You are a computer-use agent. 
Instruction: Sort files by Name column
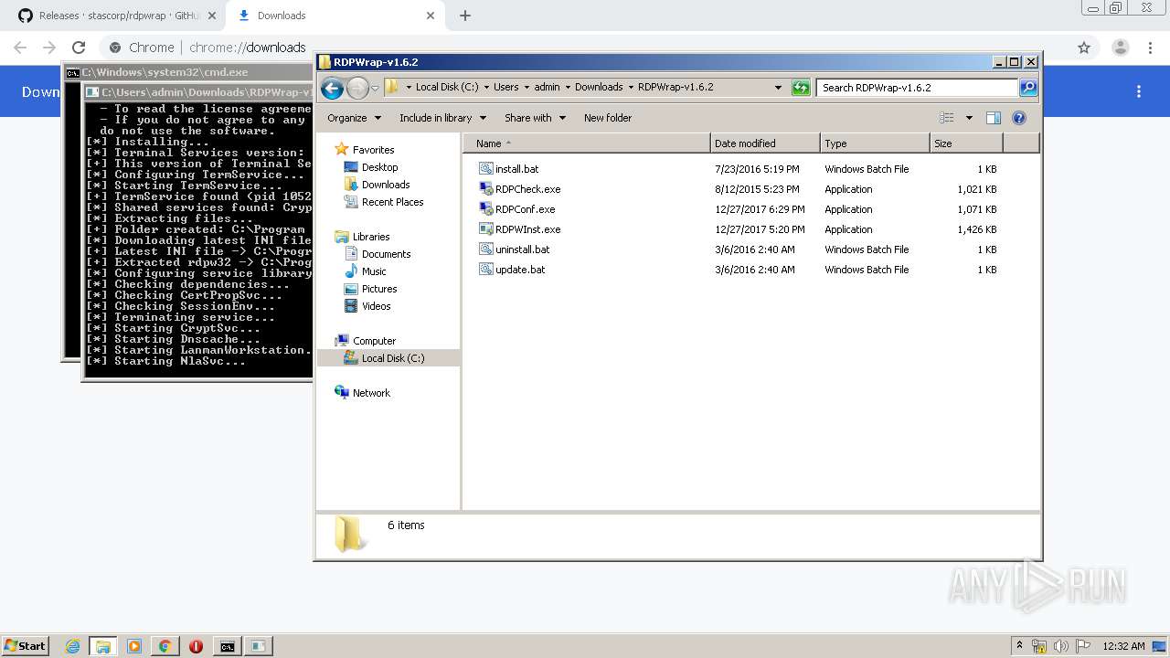coord(587,143)
